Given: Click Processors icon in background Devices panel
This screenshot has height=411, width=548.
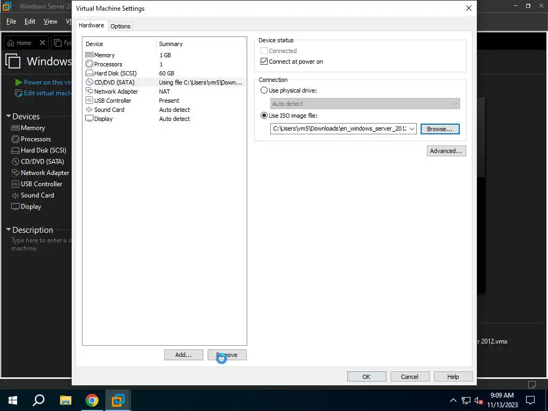Looking at the screenshot, I should coord(16,139).
